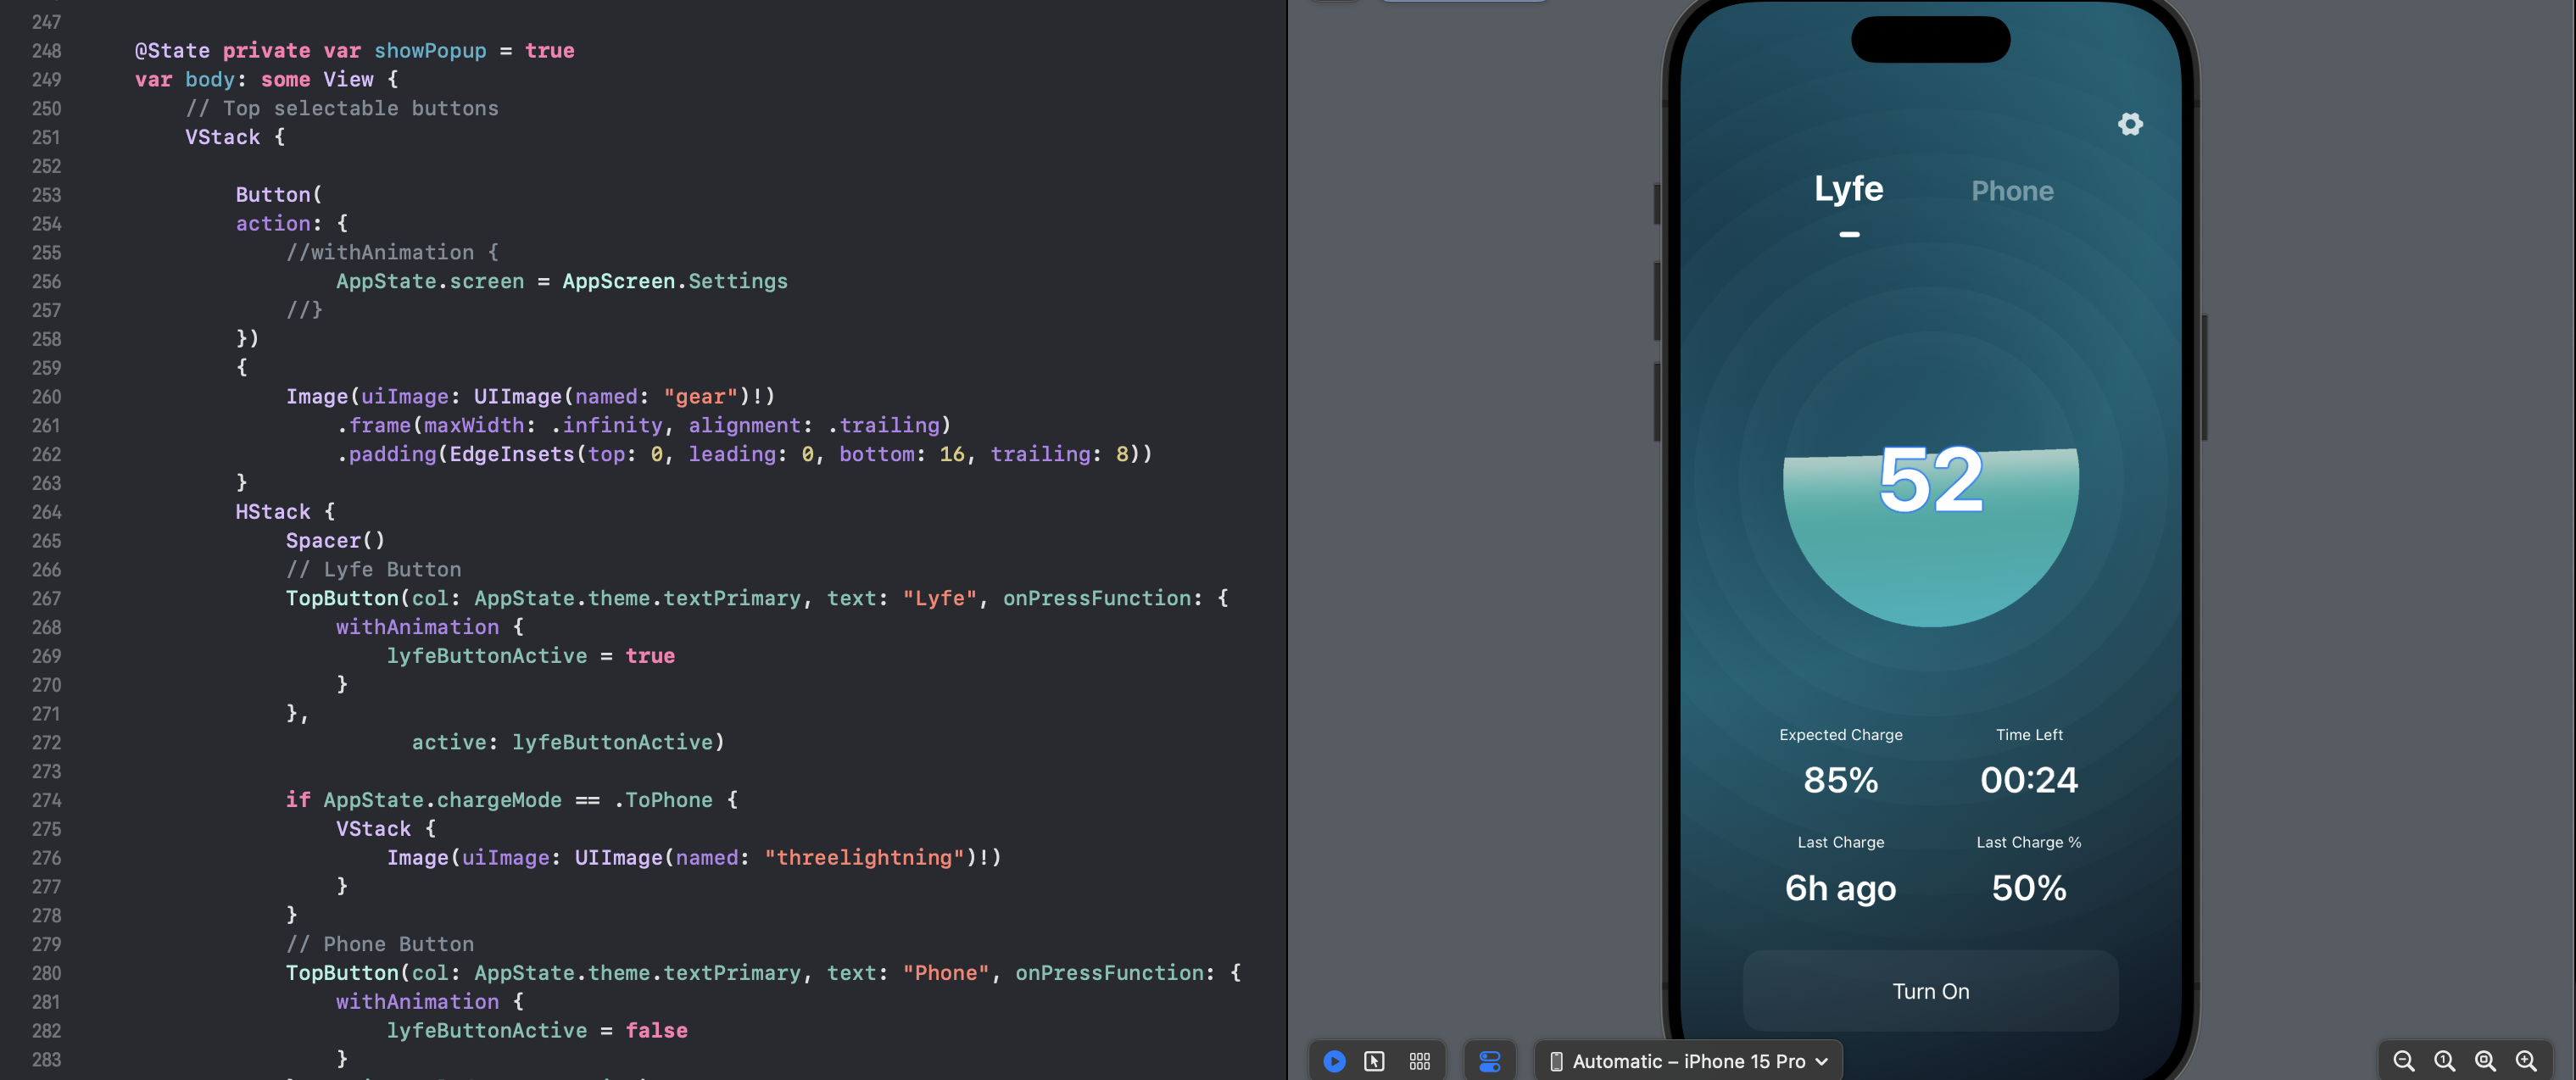Click the 50% Last Charge % value
The image size is (2576, 1080).
[x=2028, y=888]
